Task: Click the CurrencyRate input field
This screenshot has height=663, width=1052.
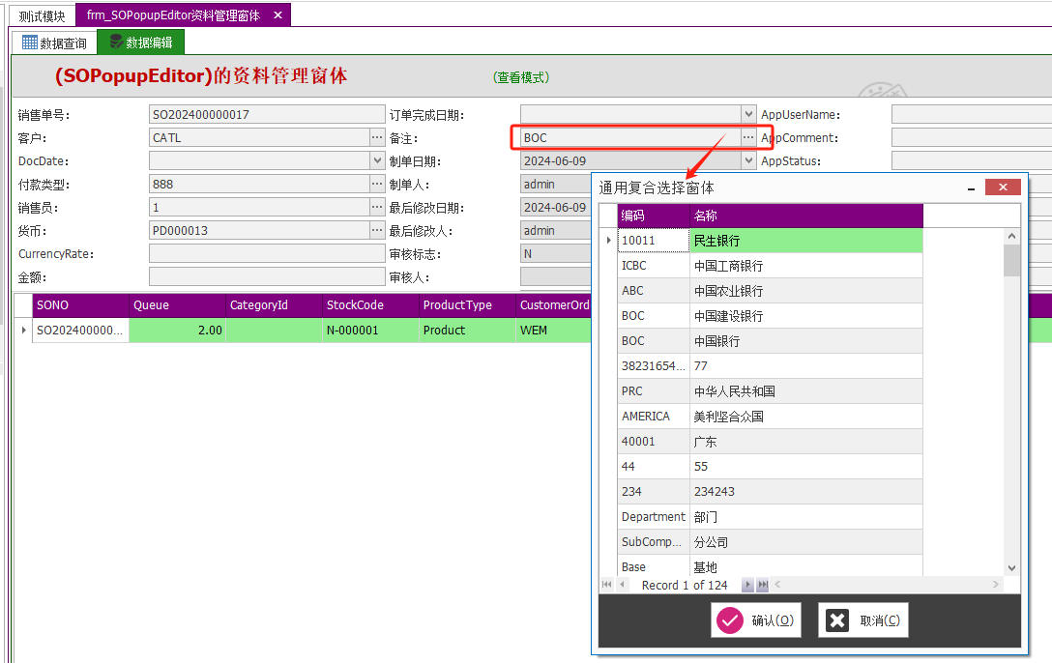Action: pos(266,253)
